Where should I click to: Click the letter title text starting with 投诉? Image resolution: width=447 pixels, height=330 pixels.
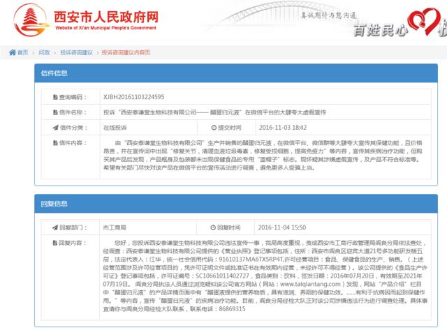(214, 112)
